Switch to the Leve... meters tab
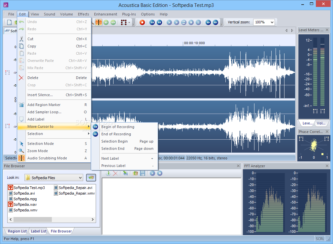The height and width of the screenshot is (244, 333). (x=307, y=123)
